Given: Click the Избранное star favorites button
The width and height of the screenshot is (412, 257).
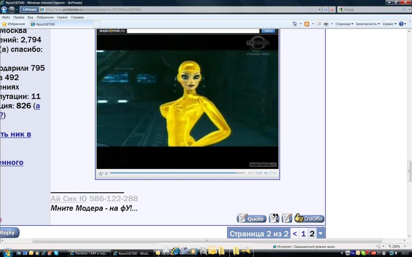Looking at the screenshot, I should [14, 24].
